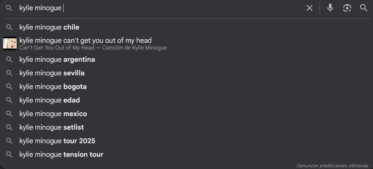Click inside the 'kylie minogue' search field
The image size is (373, 169).
159,8
